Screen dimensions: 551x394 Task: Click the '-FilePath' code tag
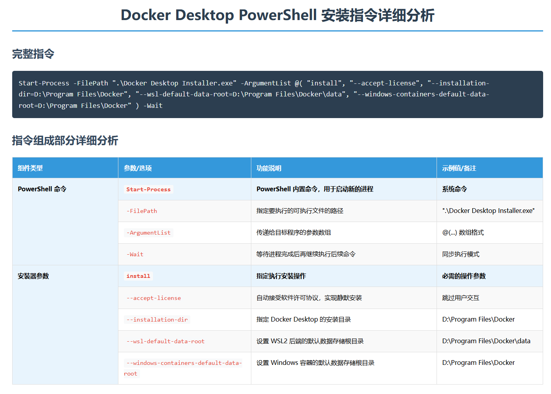(x=142, y=211)
